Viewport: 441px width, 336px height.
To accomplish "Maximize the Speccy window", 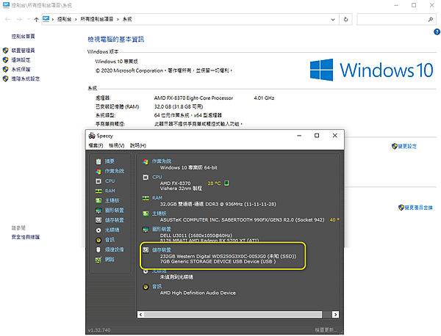I will [317, 136].
